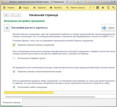Click the Начальная настройка программы heading
The height and width of the screenshot is (107, 117).
(x=24, y=21)
